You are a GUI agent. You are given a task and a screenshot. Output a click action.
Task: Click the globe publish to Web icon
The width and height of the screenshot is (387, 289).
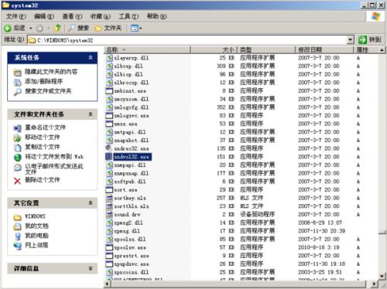[x=18, y=157]
